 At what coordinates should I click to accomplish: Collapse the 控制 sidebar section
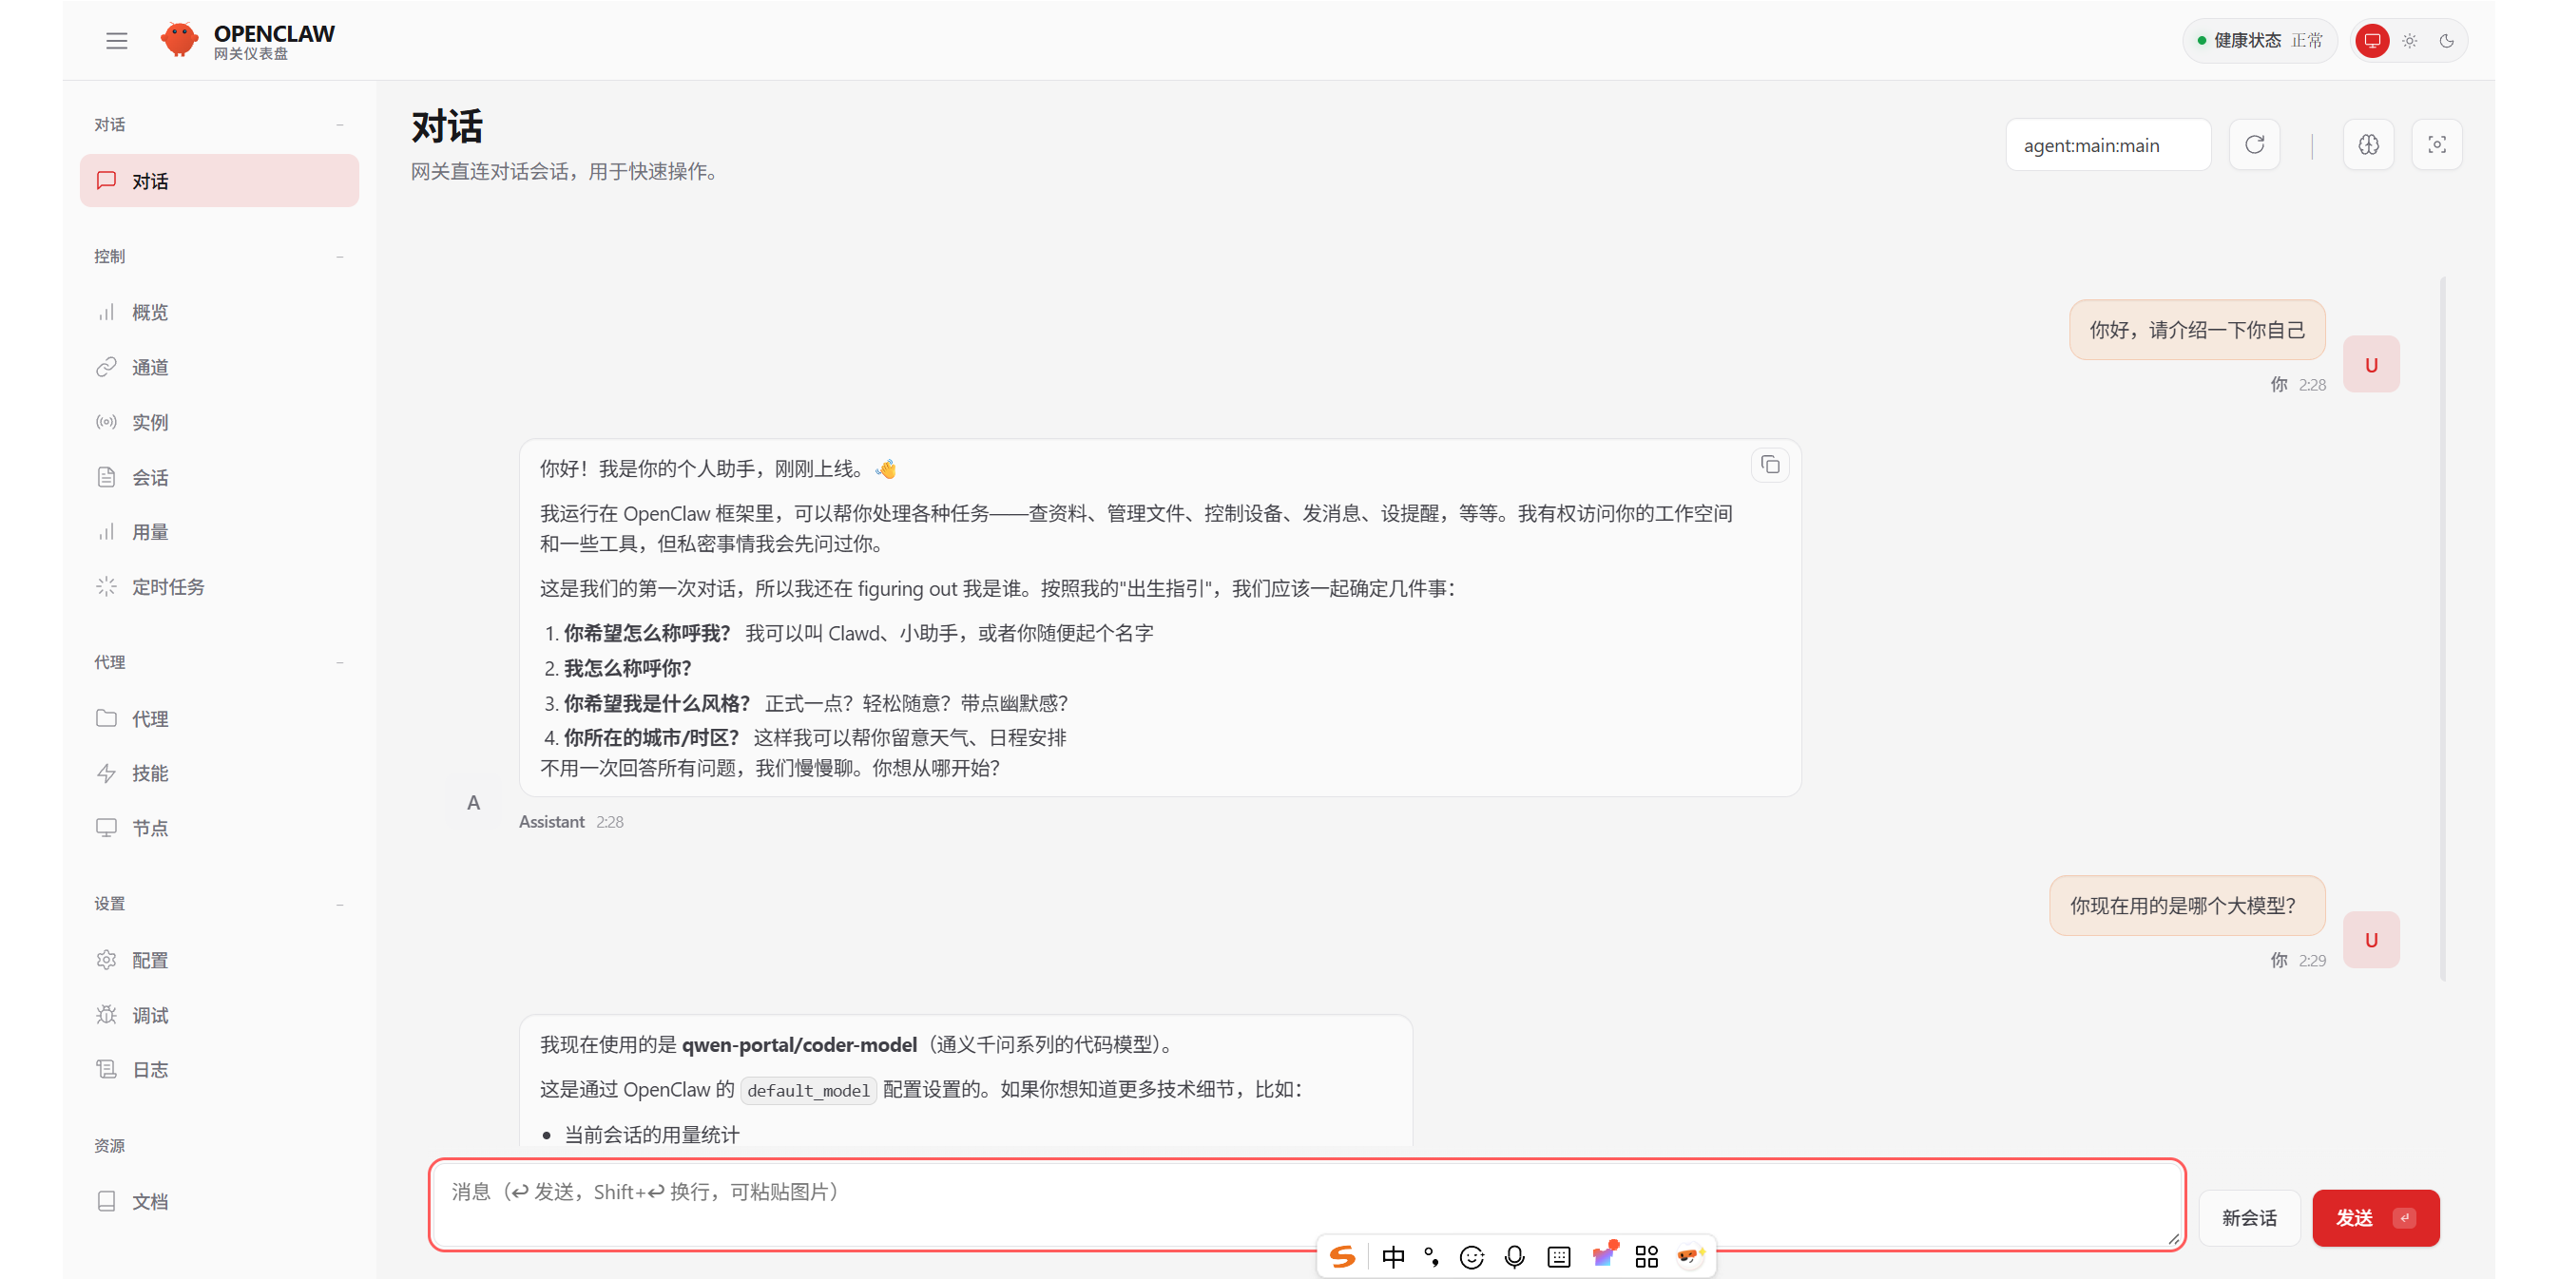coord(340,257)
